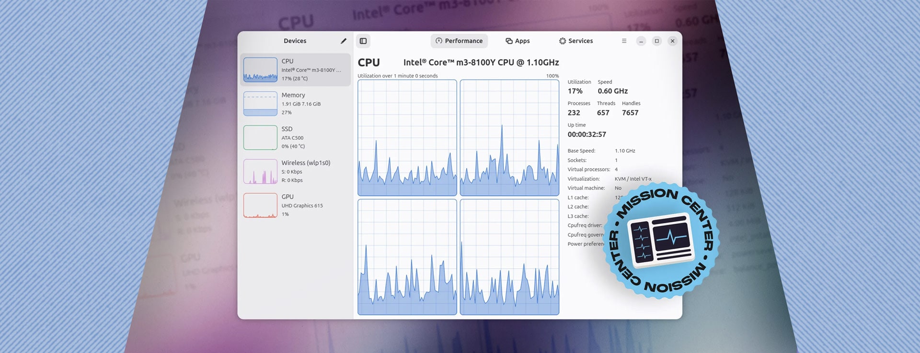
Task: Select the GPU UHD Graphics 615 device
Action: click(295, 206)
